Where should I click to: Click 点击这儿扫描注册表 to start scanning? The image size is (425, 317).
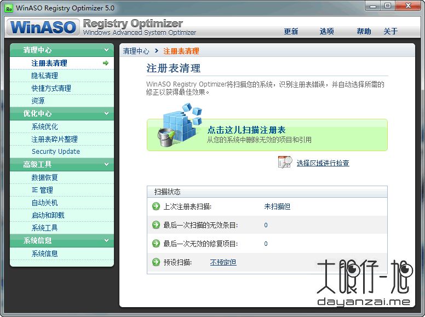[267, 135]
